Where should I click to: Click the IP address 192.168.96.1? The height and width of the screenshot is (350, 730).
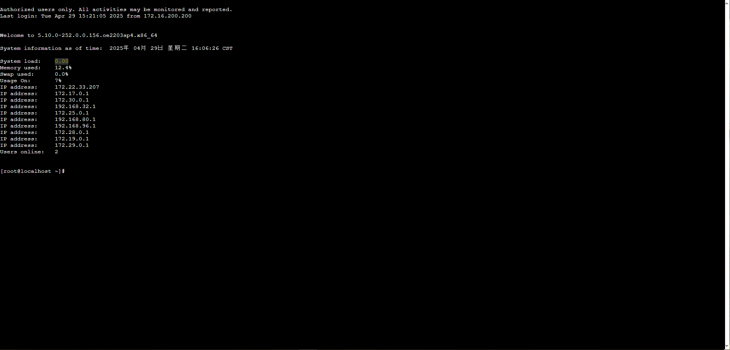pos(75,126)
